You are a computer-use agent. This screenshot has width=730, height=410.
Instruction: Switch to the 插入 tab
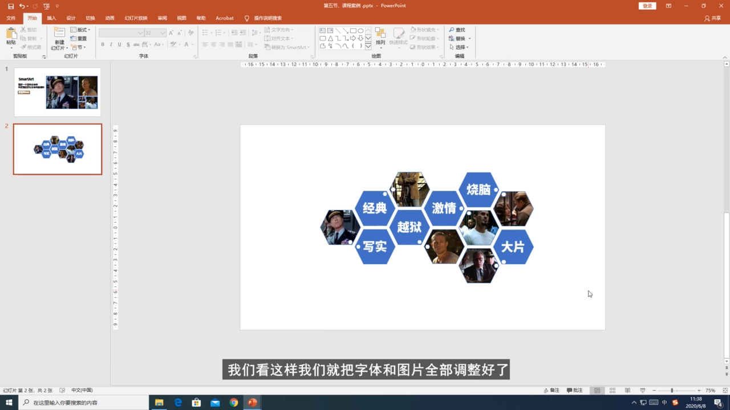[x=51, y=18]
